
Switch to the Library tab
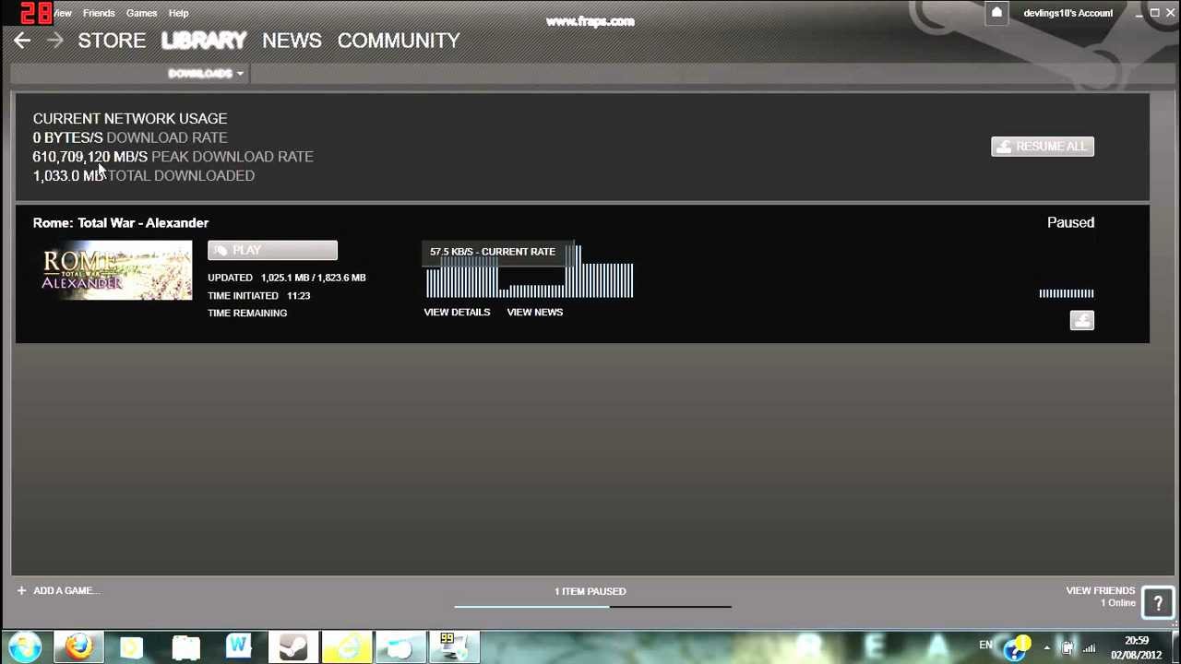tap(204, 41)
